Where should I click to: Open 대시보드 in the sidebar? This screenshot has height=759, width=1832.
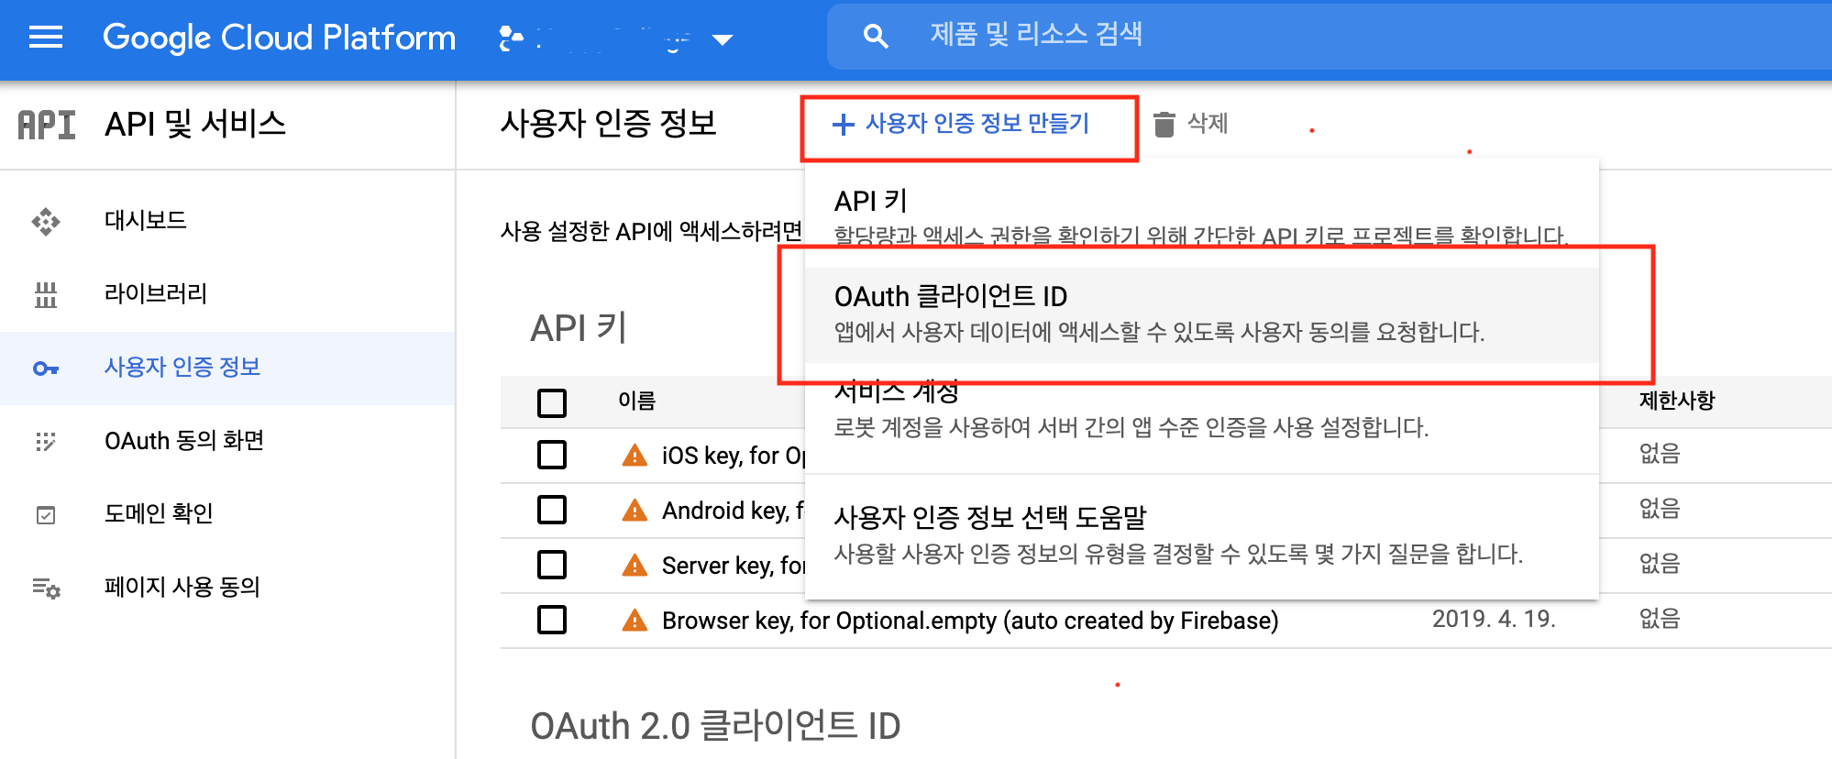click(x=145, y=221)
